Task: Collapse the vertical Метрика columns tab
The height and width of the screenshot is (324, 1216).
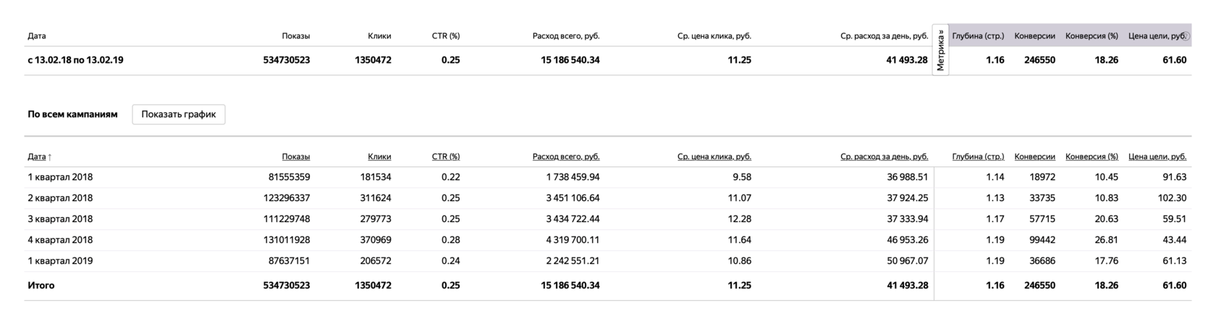Action: pos(940,50)
